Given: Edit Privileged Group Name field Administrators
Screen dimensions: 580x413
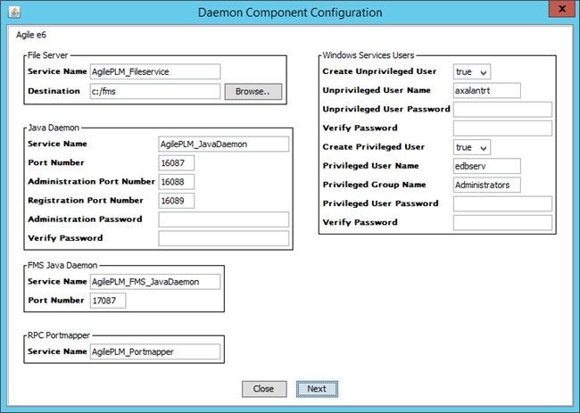Looking at the screenshot, I should [487, 185].
